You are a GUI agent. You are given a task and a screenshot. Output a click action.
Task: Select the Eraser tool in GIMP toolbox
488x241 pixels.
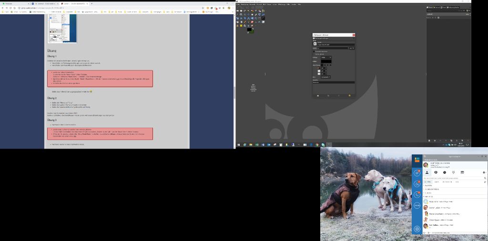coord(253,22)
